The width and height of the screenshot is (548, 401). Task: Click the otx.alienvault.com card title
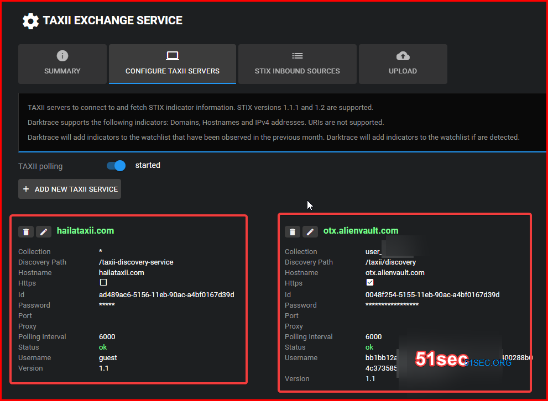pyautogui.click(x=361, y=231)
